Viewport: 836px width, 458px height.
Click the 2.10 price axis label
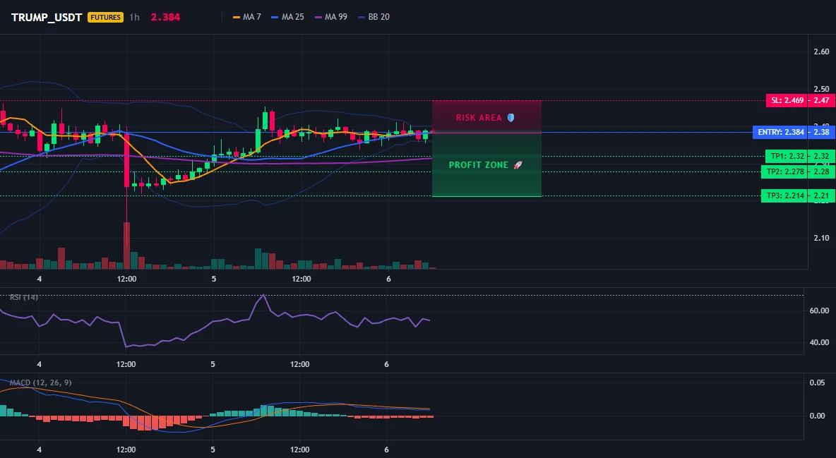[x=821, y=239]
